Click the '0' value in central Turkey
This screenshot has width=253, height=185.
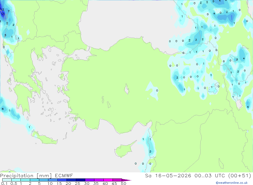(157, 91)
